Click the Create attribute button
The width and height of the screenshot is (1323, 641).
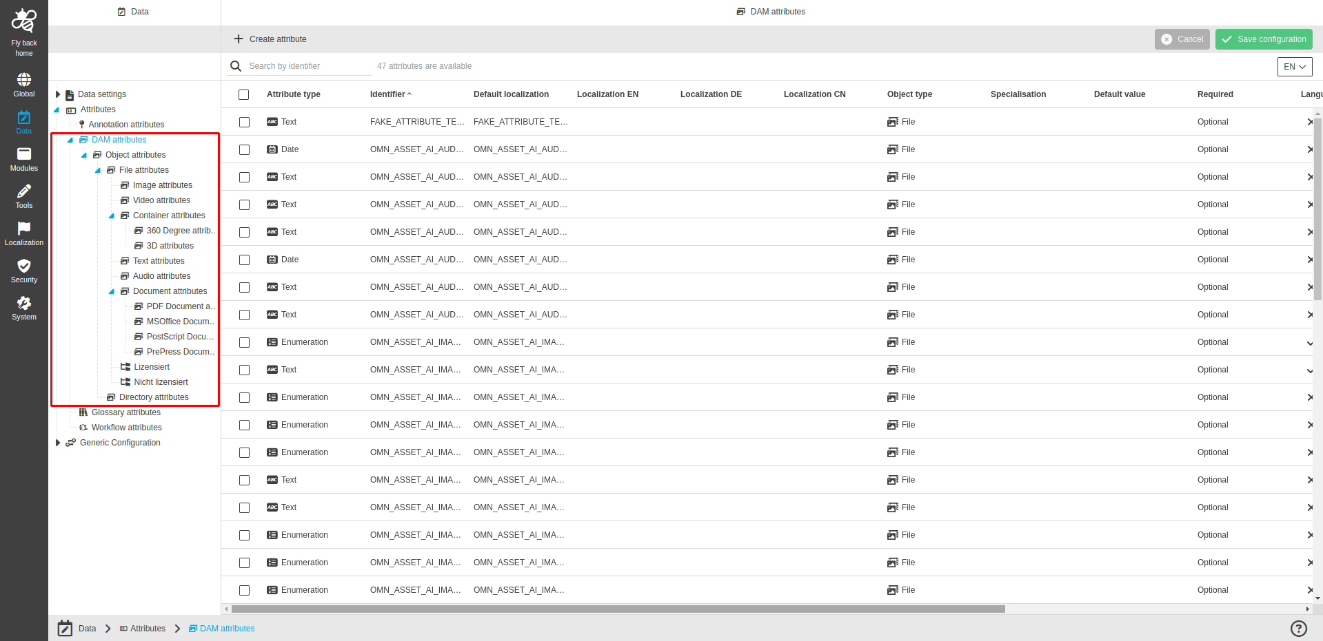click(x=270, y=39)
